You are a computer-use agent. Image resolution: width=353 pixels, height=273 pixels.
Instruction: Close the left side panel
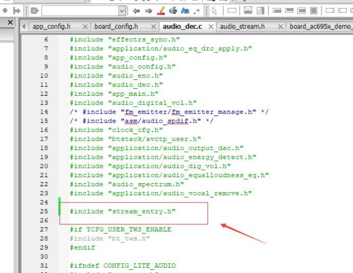point(10,22)
